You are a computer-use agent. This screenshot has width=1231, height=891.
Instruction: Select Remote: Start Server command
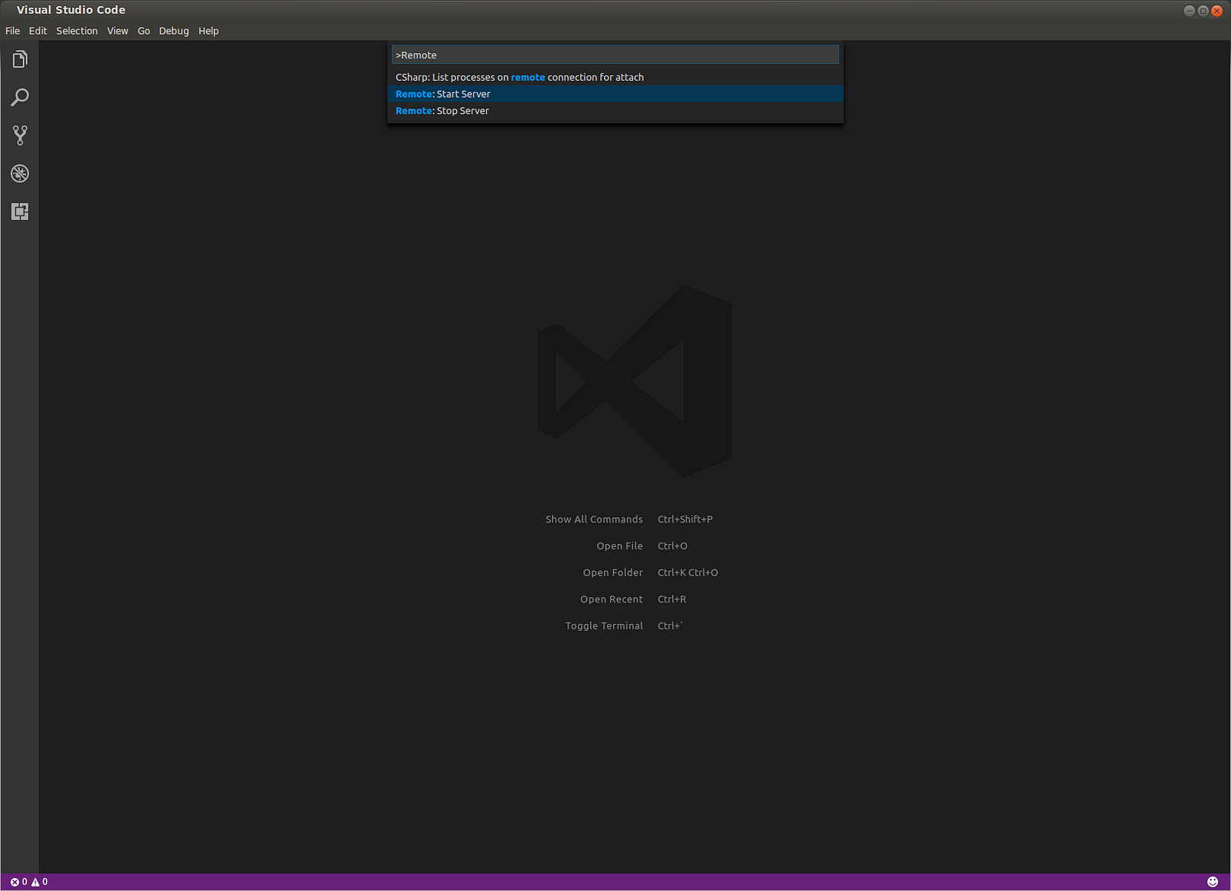coord(615,94)
